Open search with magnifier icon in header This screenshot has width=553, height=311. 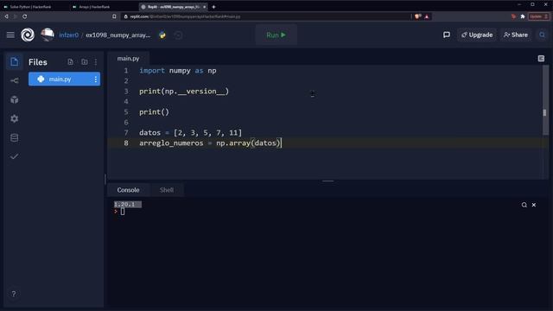[542, 35]
